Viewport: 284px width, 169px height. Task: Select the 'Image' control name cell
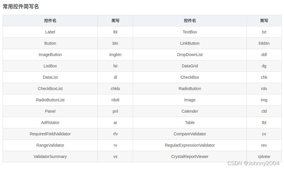(190, 100)
